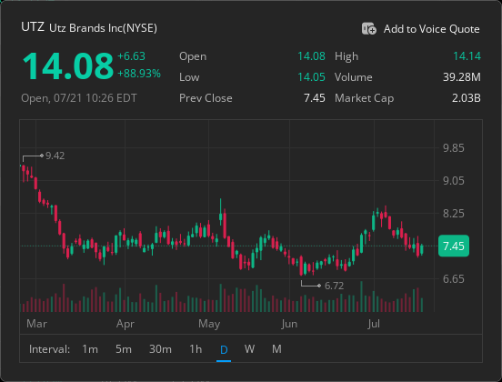Click the Utz Brands Inc(NYSE) name
Viewport: 502px width, 382px height.
click(103, 28)
